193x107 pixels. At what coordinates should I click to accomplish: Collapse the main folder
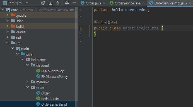click(13, 48)
